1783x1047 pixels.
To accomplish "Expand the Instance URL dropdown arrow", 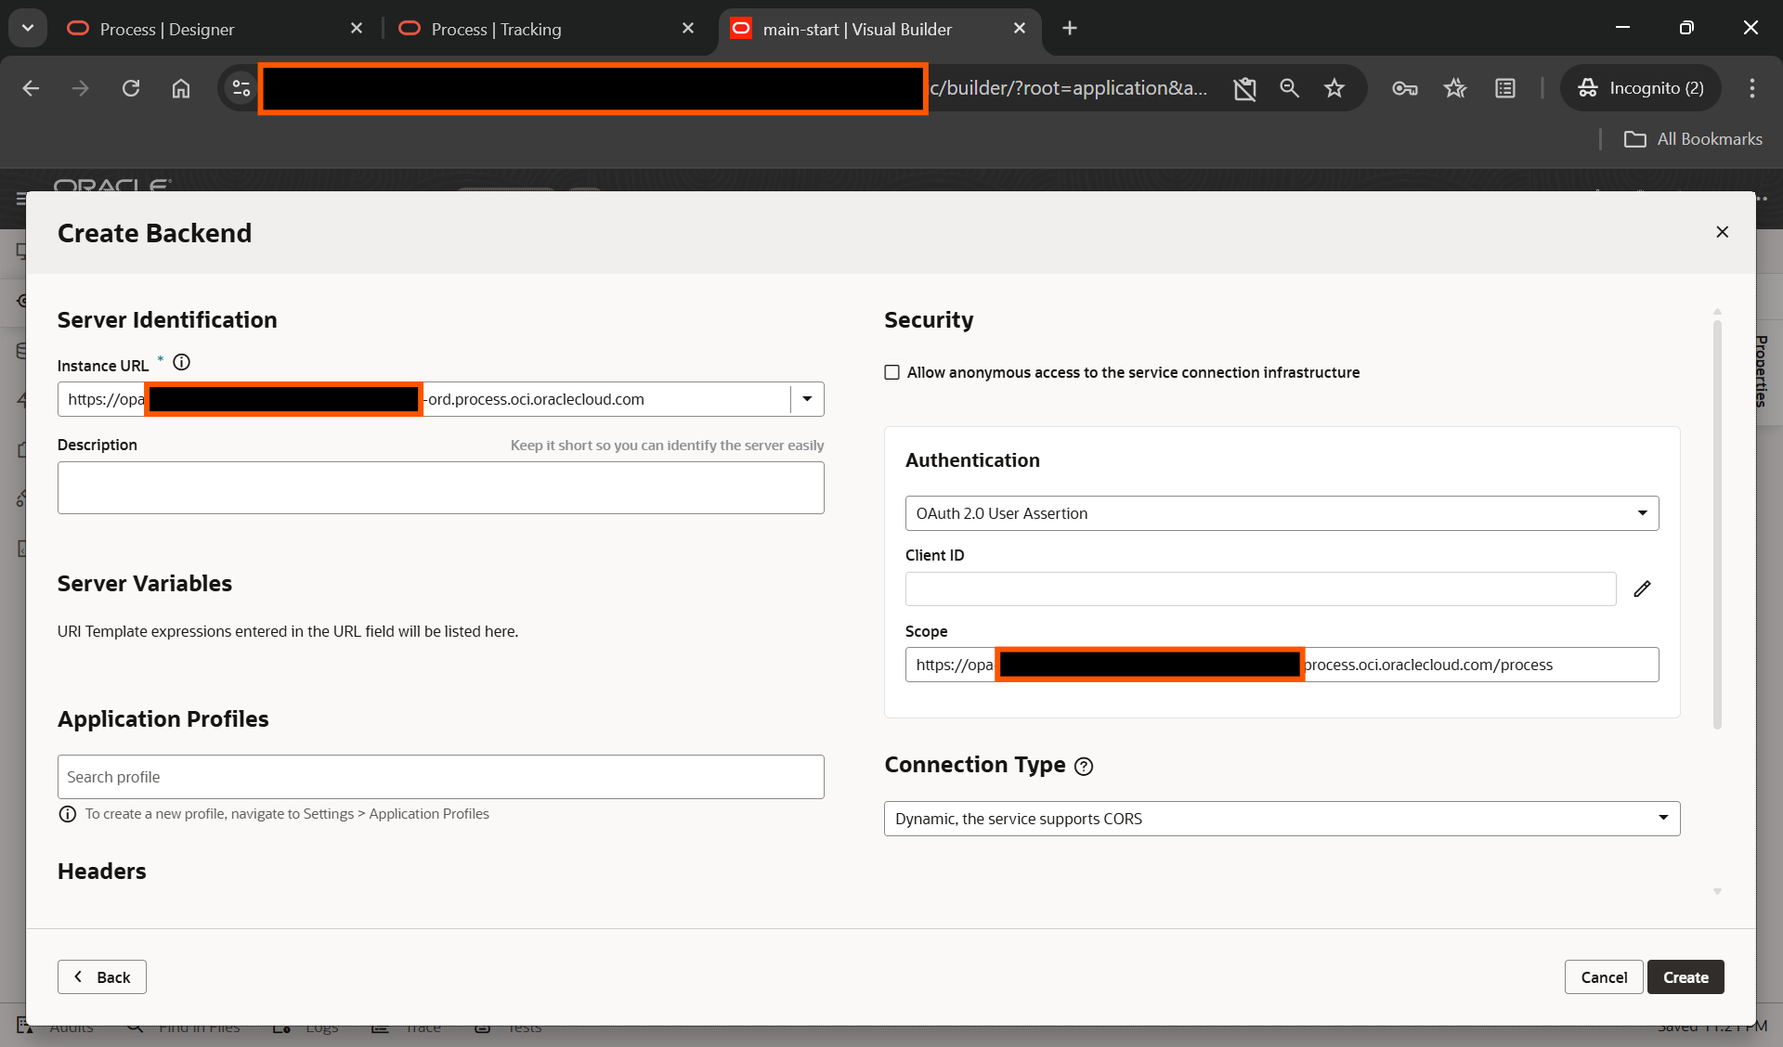I will point(807,399).
